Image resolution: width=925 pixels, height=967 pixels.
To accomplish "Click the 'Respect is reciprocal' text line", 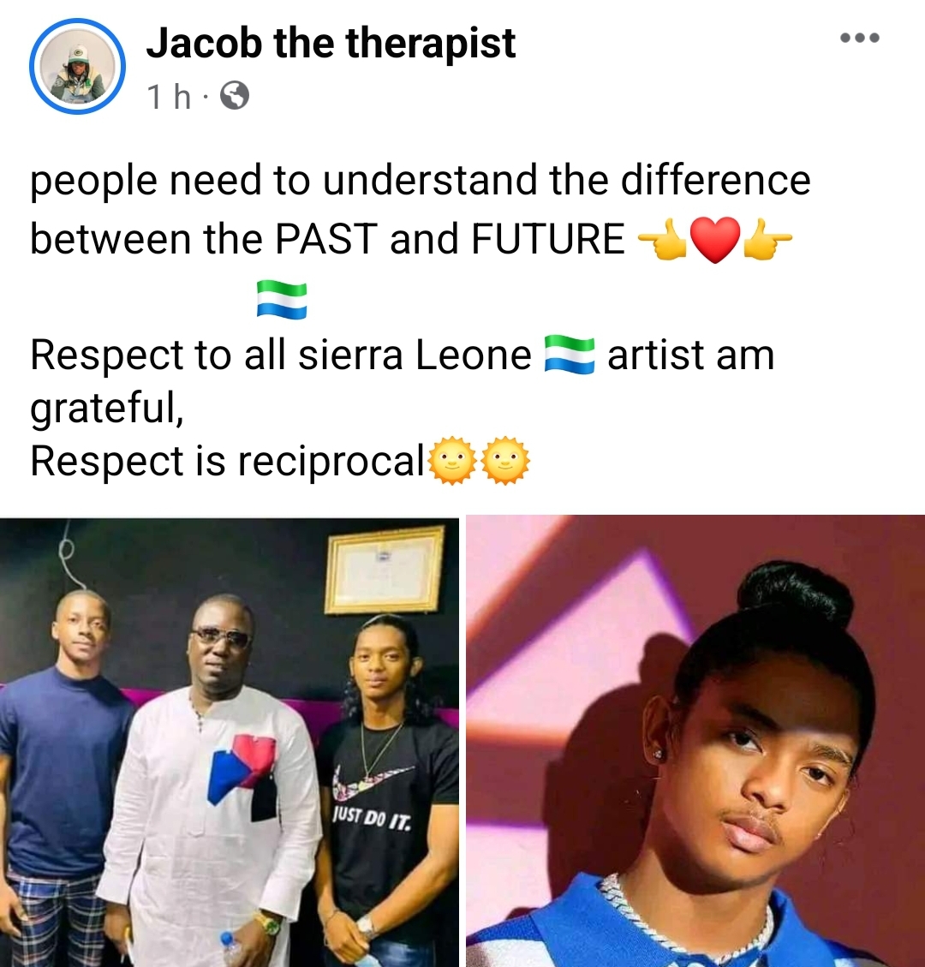I will click(x=228, y=462).
